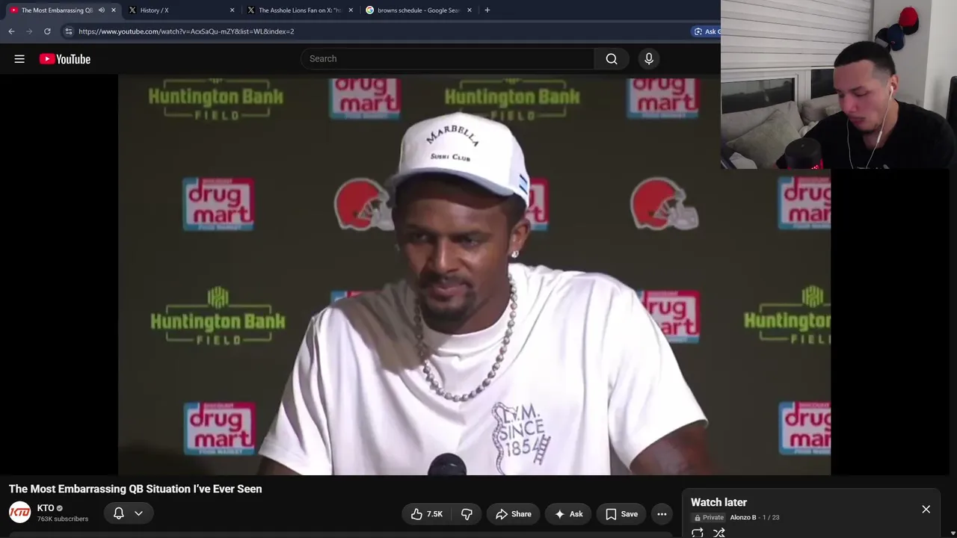Go forward with browser forward arrow
The height and width of the screenshot is (538, 957).
[x=29, y=31]
